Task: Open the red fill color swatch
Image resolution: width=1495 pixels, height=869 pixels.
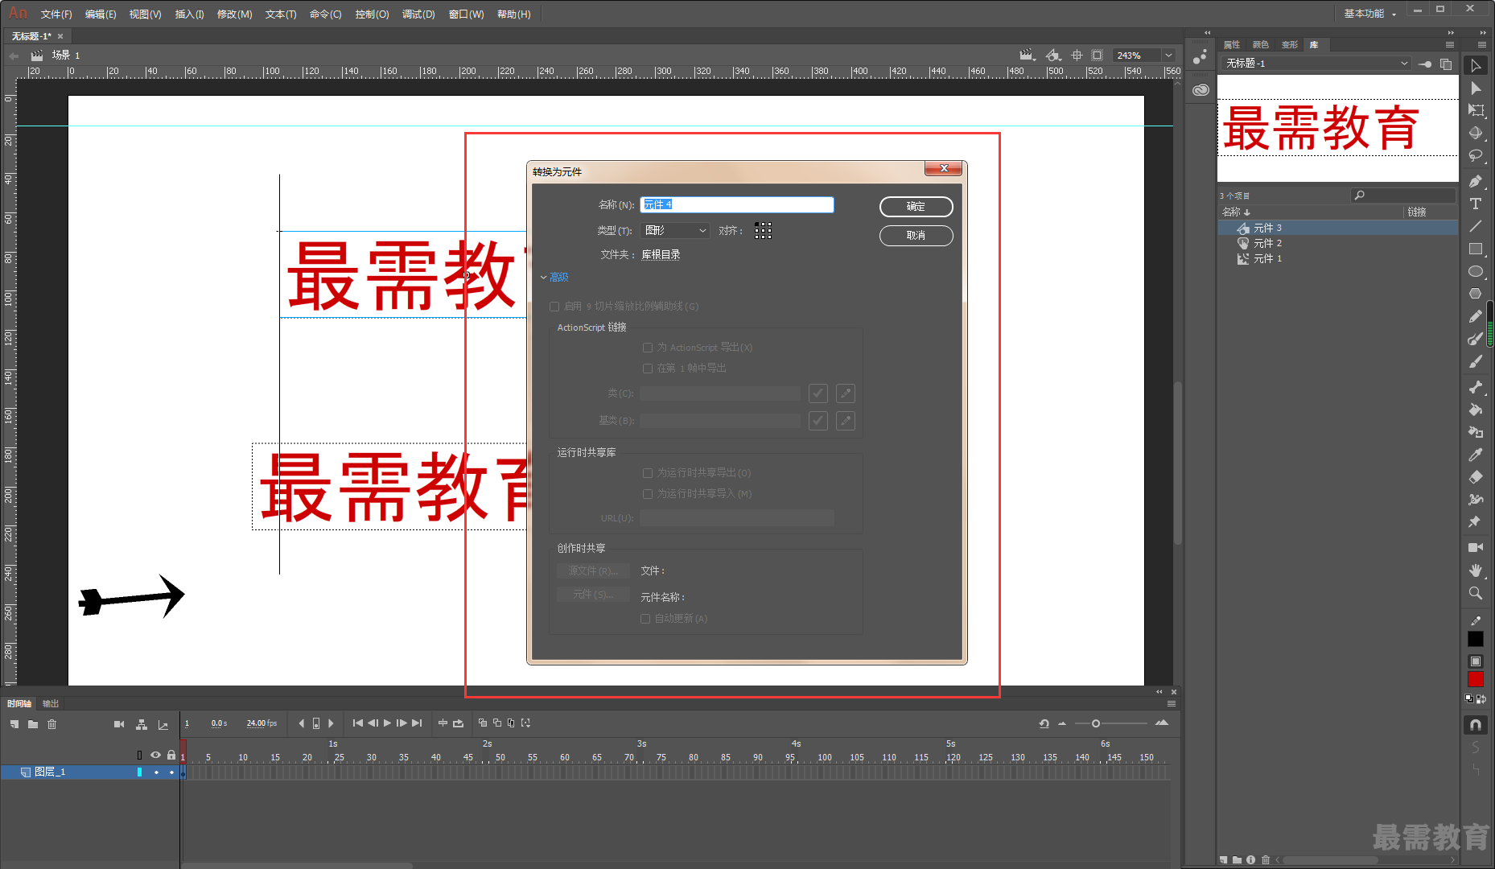Action: coord(1476,680)
